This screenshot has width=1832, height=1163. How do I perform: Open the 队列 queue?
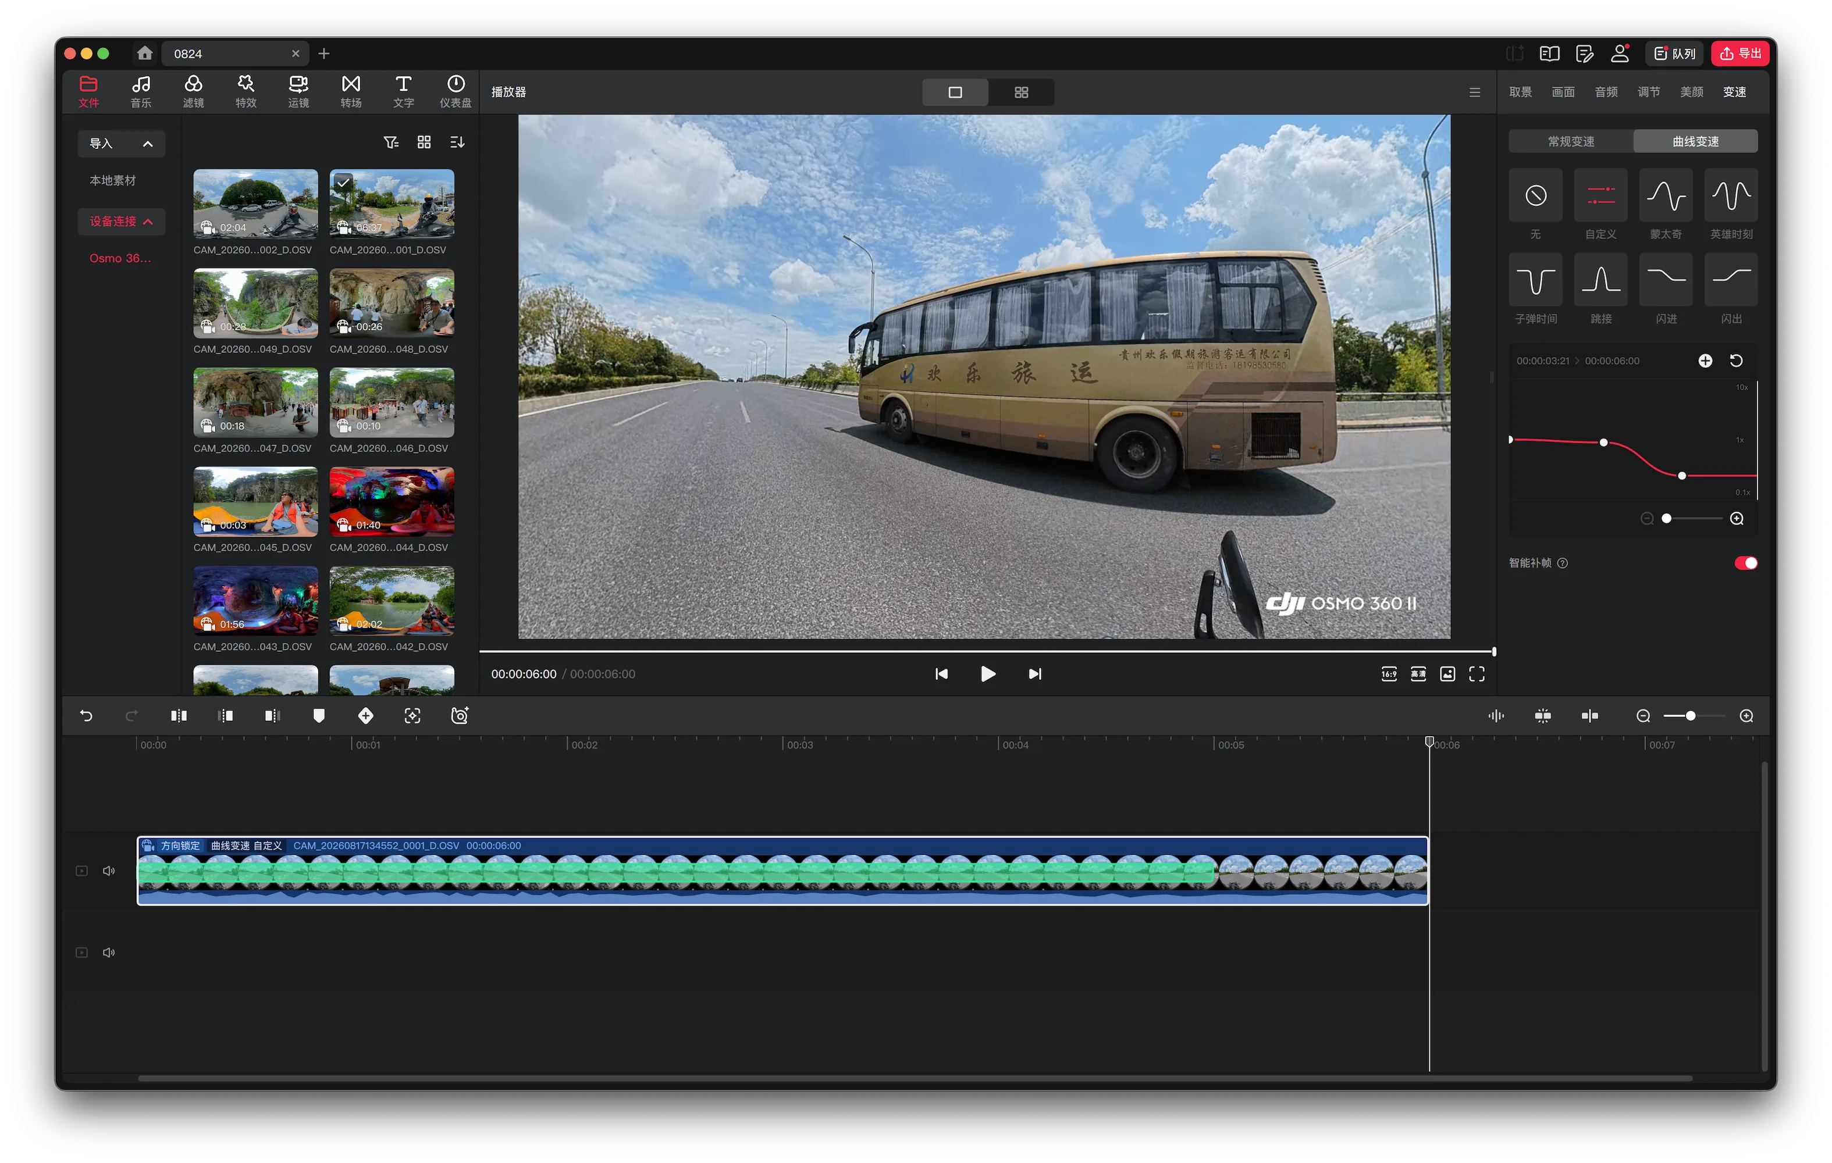[x=1674, y=53]
